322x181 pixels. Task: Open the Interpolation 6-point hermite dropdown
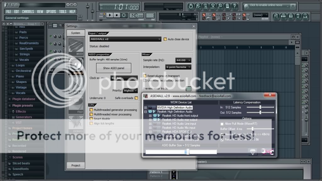pyautogui.click(x=178, y=67)
